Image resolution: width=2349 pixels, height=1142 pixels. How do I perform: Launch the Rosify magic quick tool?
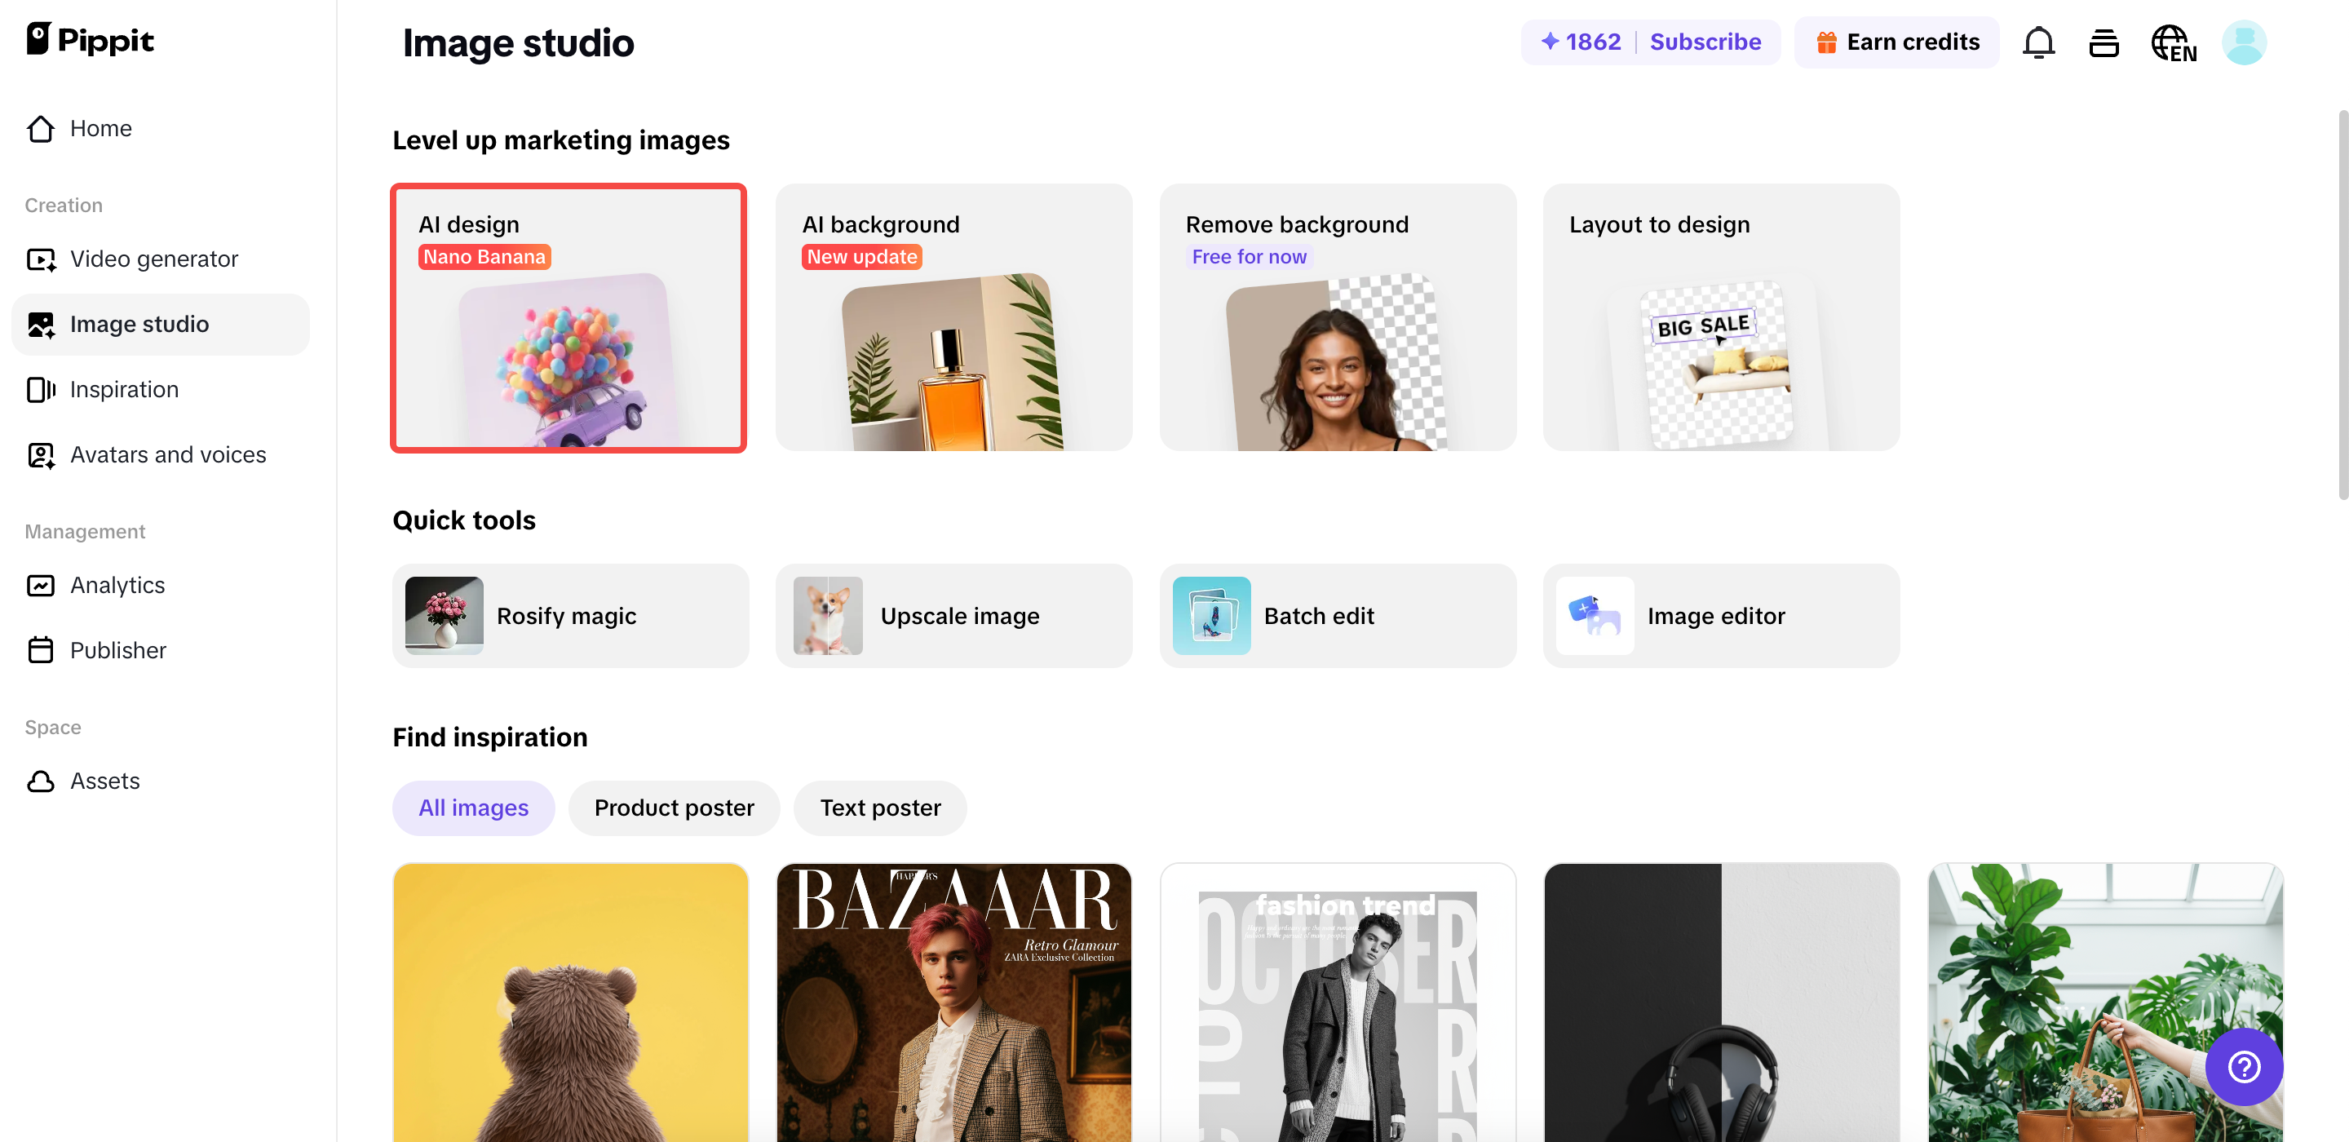pos(570,616)
